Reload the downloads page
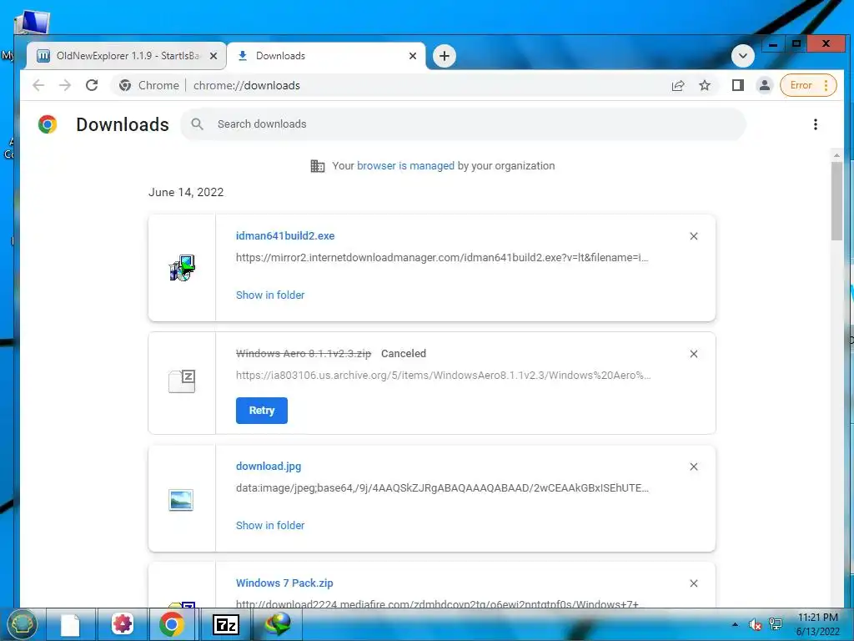The width and height of the screenshot is (854, 641). click(92, 86)
